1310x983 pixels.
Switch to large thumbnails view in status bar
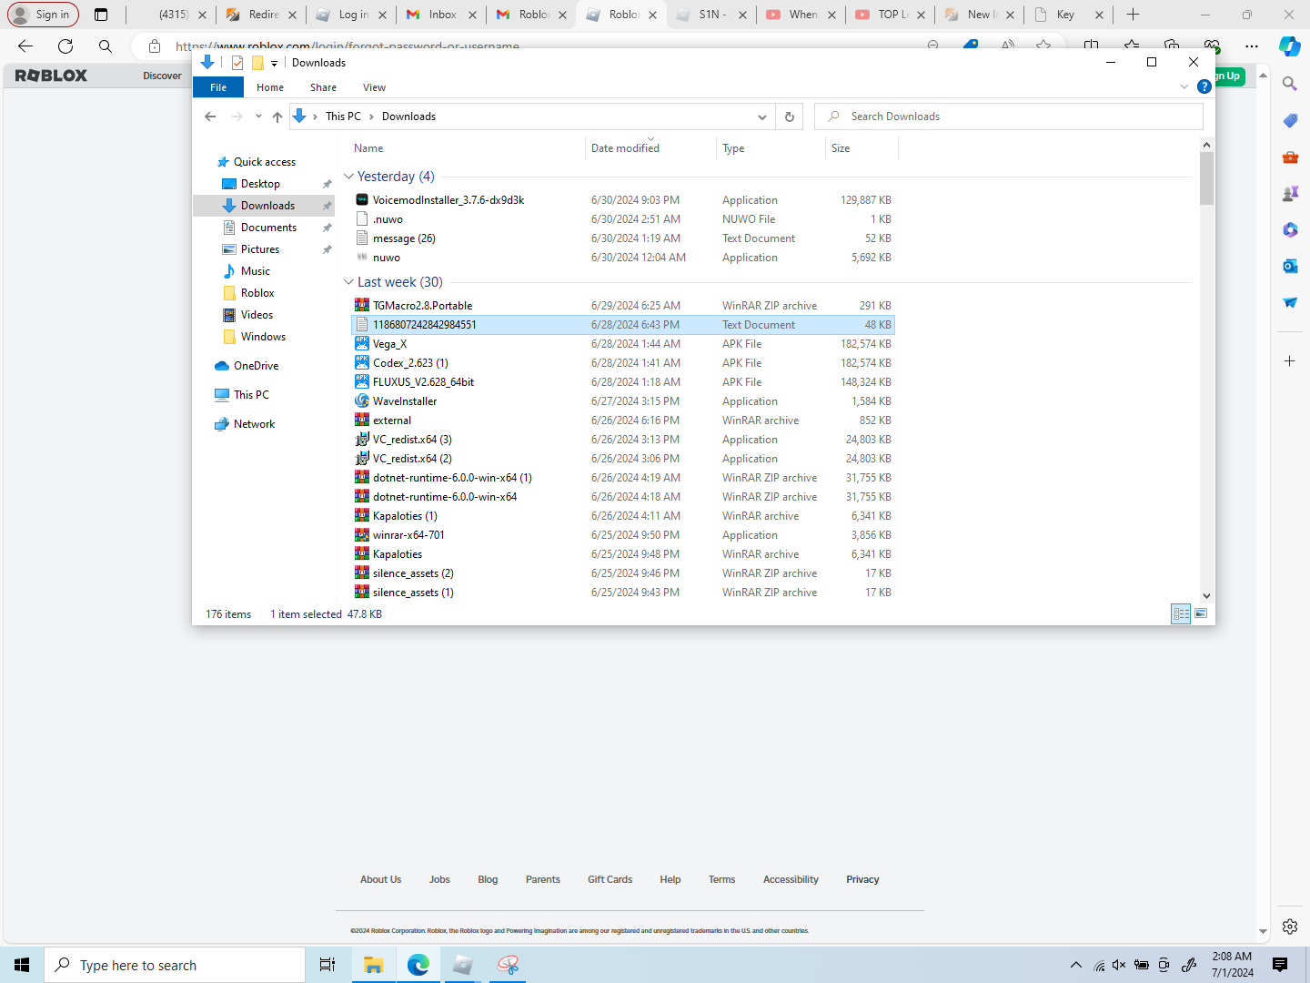click(1201, 614)
